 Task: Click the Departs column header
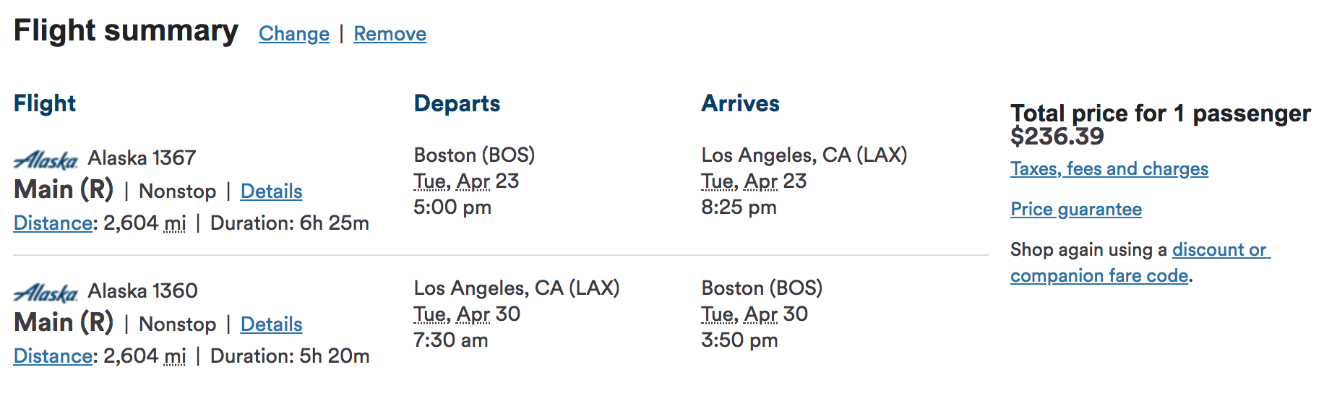[x=457, y=103]
